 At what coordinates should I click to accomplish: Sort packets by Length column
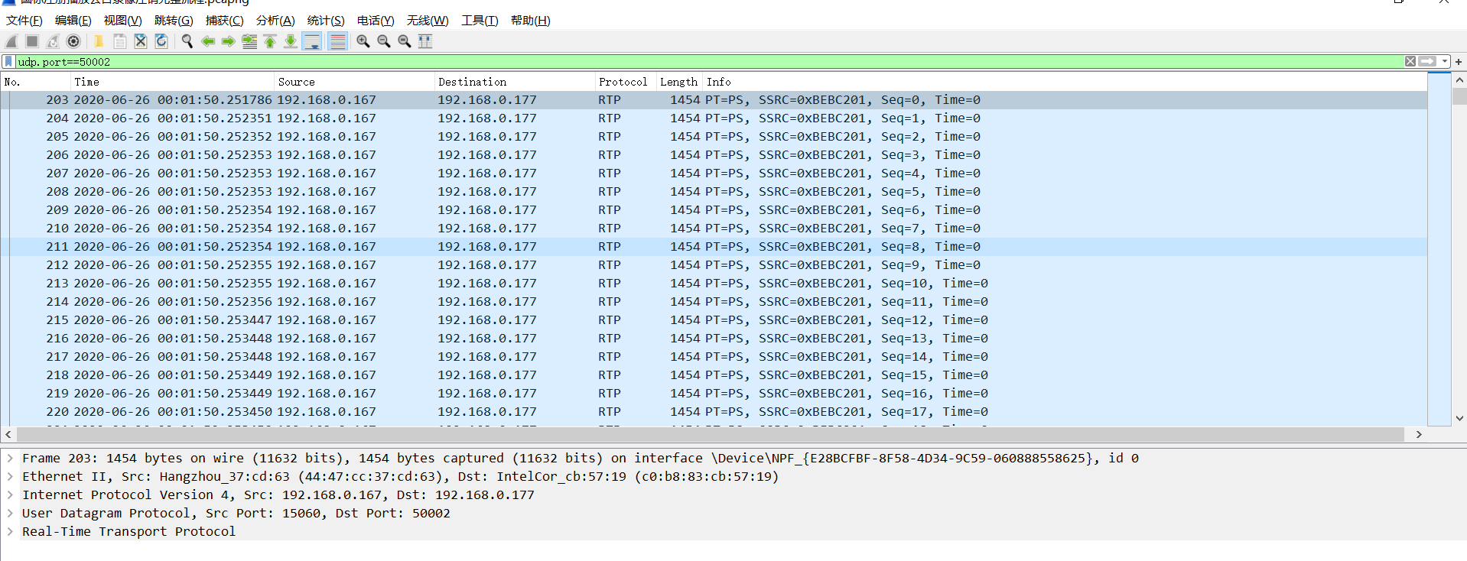[x=679, y=82]
